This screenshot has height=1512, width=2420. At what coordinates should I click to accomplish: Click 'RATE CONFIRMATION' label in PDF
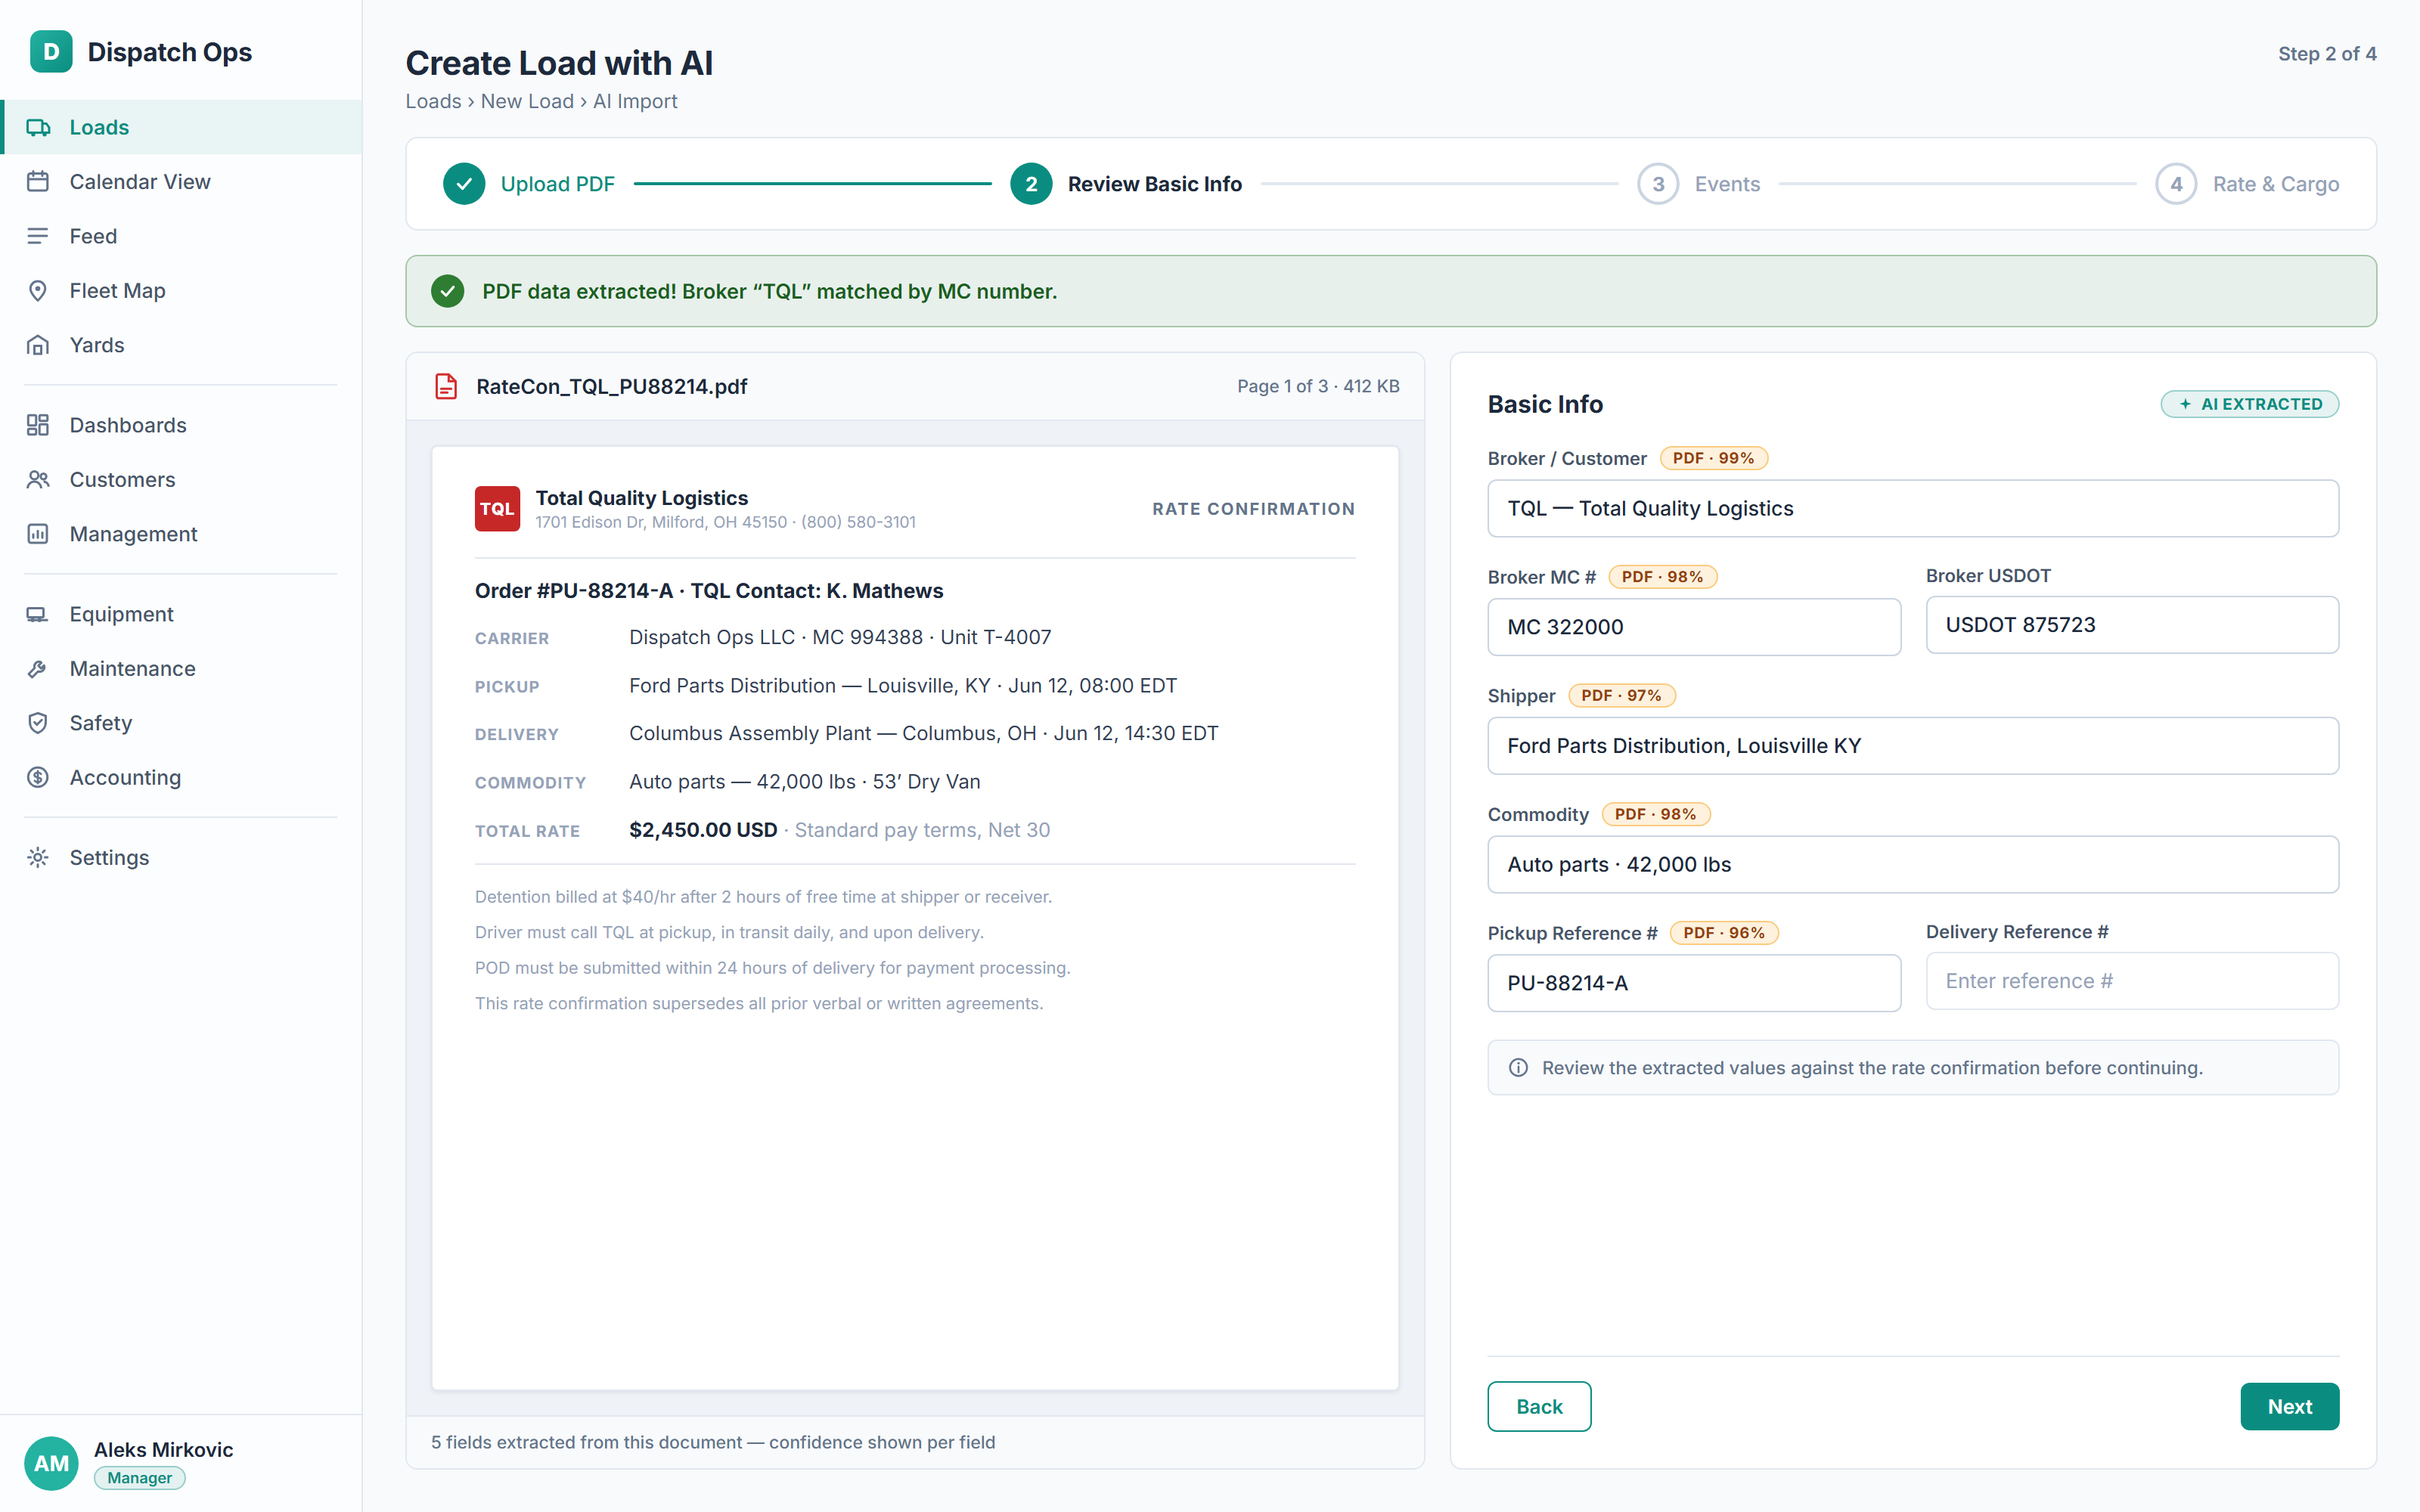(x=1253, y=509)
